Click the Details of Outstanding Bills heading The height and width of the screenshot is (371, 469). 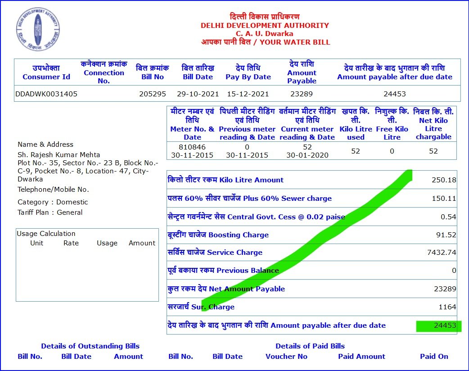pos(90,346)
